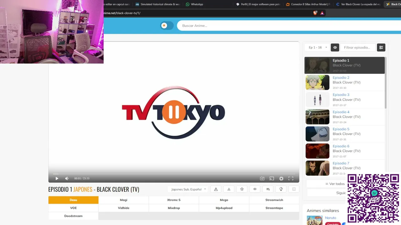
Task: Switch to the Simulated historical climate tab
Action: click(x=158, y=4)
